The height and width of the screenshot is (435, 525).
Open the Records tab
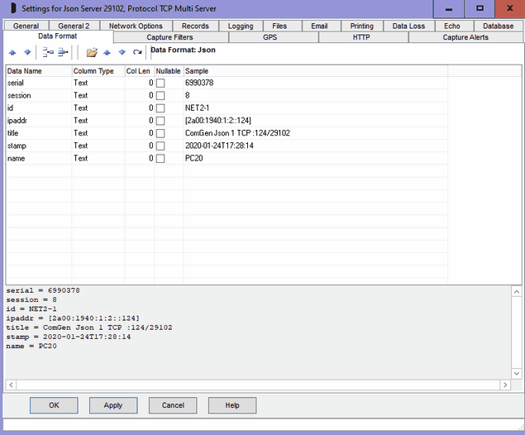tap(195, 26)
